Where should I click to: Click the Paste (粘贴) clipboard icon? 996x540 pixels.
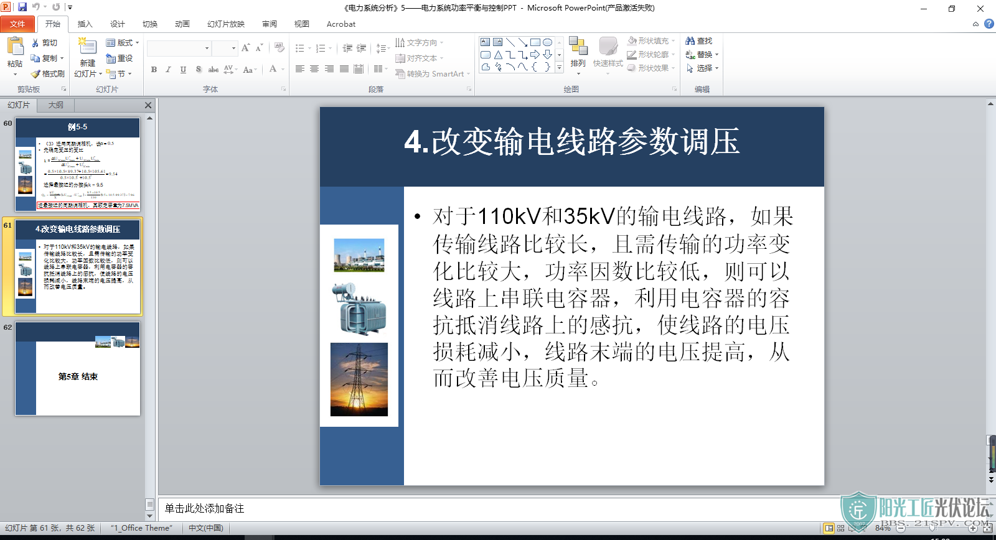(x=15, y=47)
